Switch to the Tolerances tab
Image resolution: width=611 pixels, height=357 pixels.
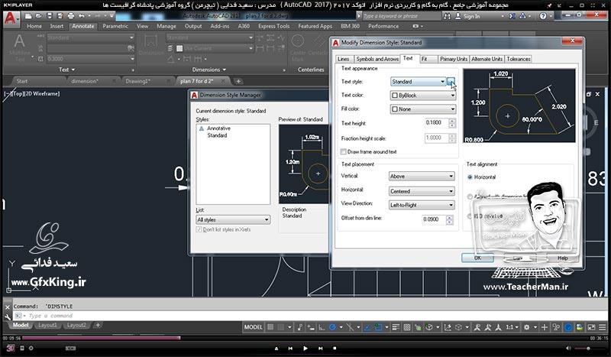519,59
